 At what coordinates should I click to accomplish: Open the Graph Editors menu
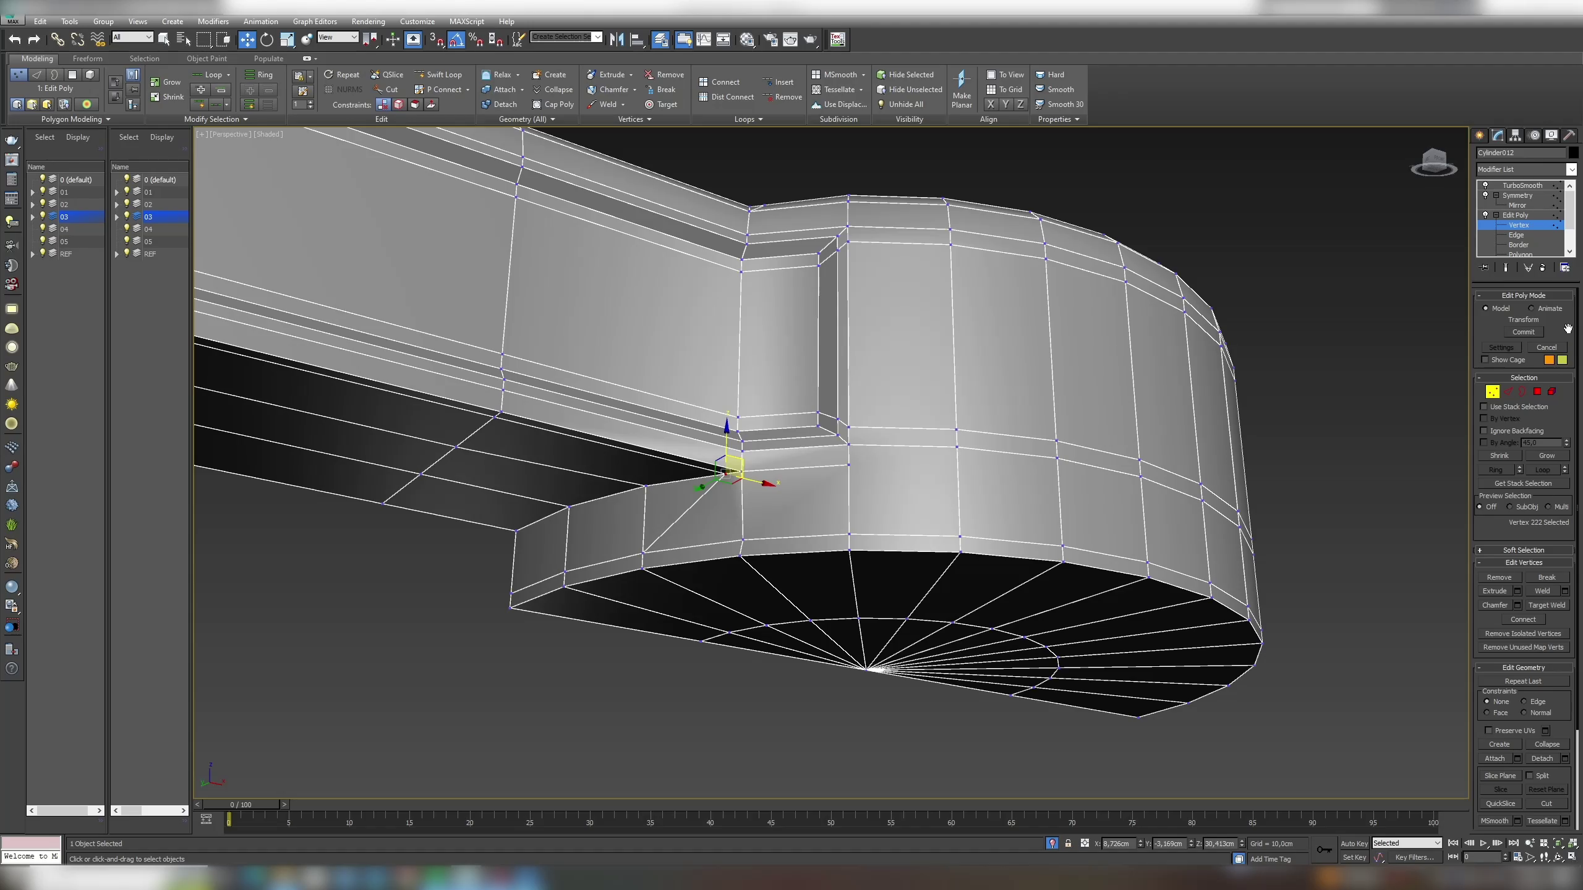click(315, 21)
